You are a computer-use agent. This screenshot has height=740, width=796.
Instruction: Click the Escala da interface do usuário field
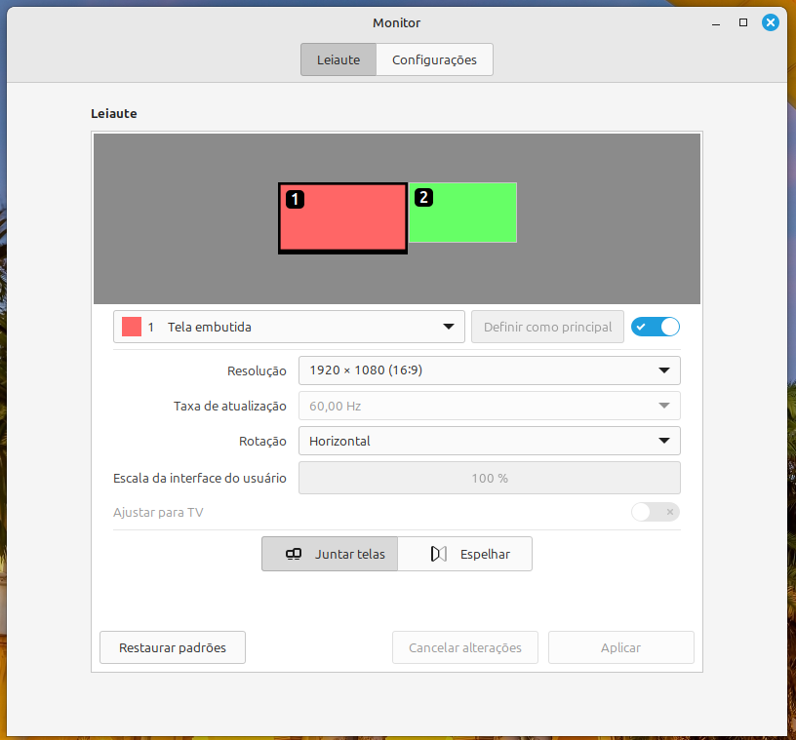tap(489, 478)
